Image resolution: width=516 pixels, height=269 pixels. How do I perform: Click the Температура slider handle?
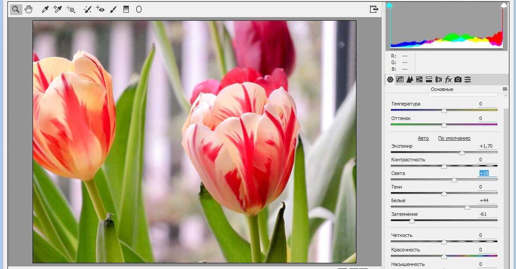coord(444,111)
